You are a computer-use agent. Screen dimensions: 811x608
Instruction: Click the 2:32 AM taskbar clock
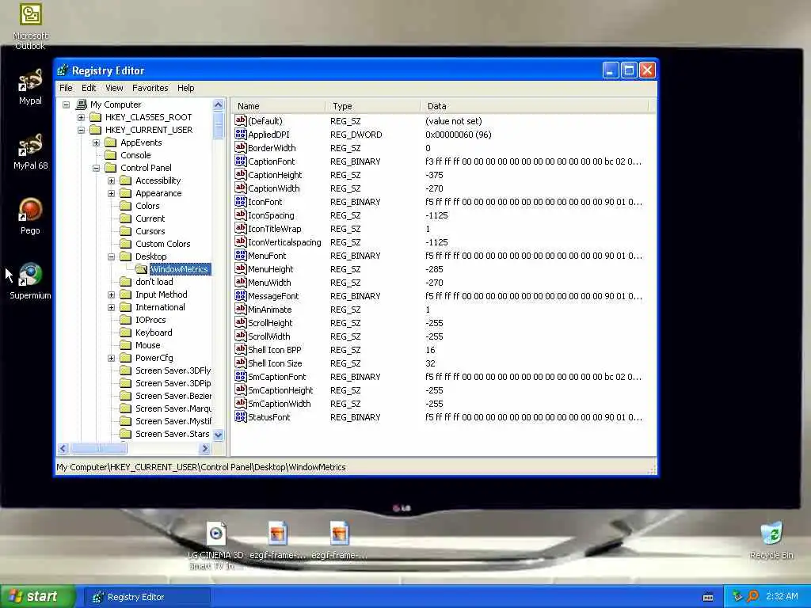(782, 597)
